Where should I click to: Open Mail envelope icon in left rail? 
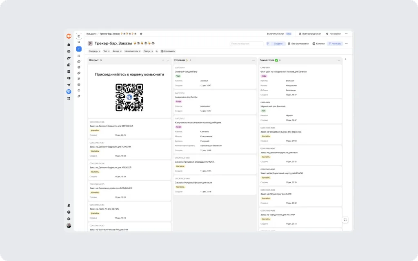click(x=69, y=51)
